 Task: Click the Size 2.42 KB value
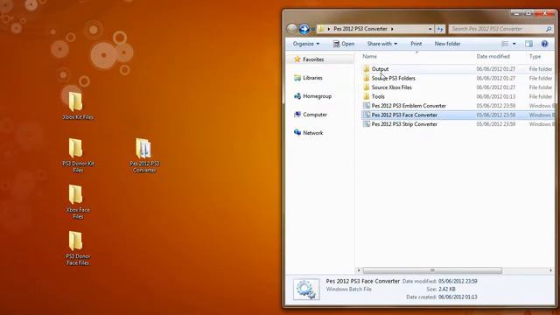click(x=447, y=290)
